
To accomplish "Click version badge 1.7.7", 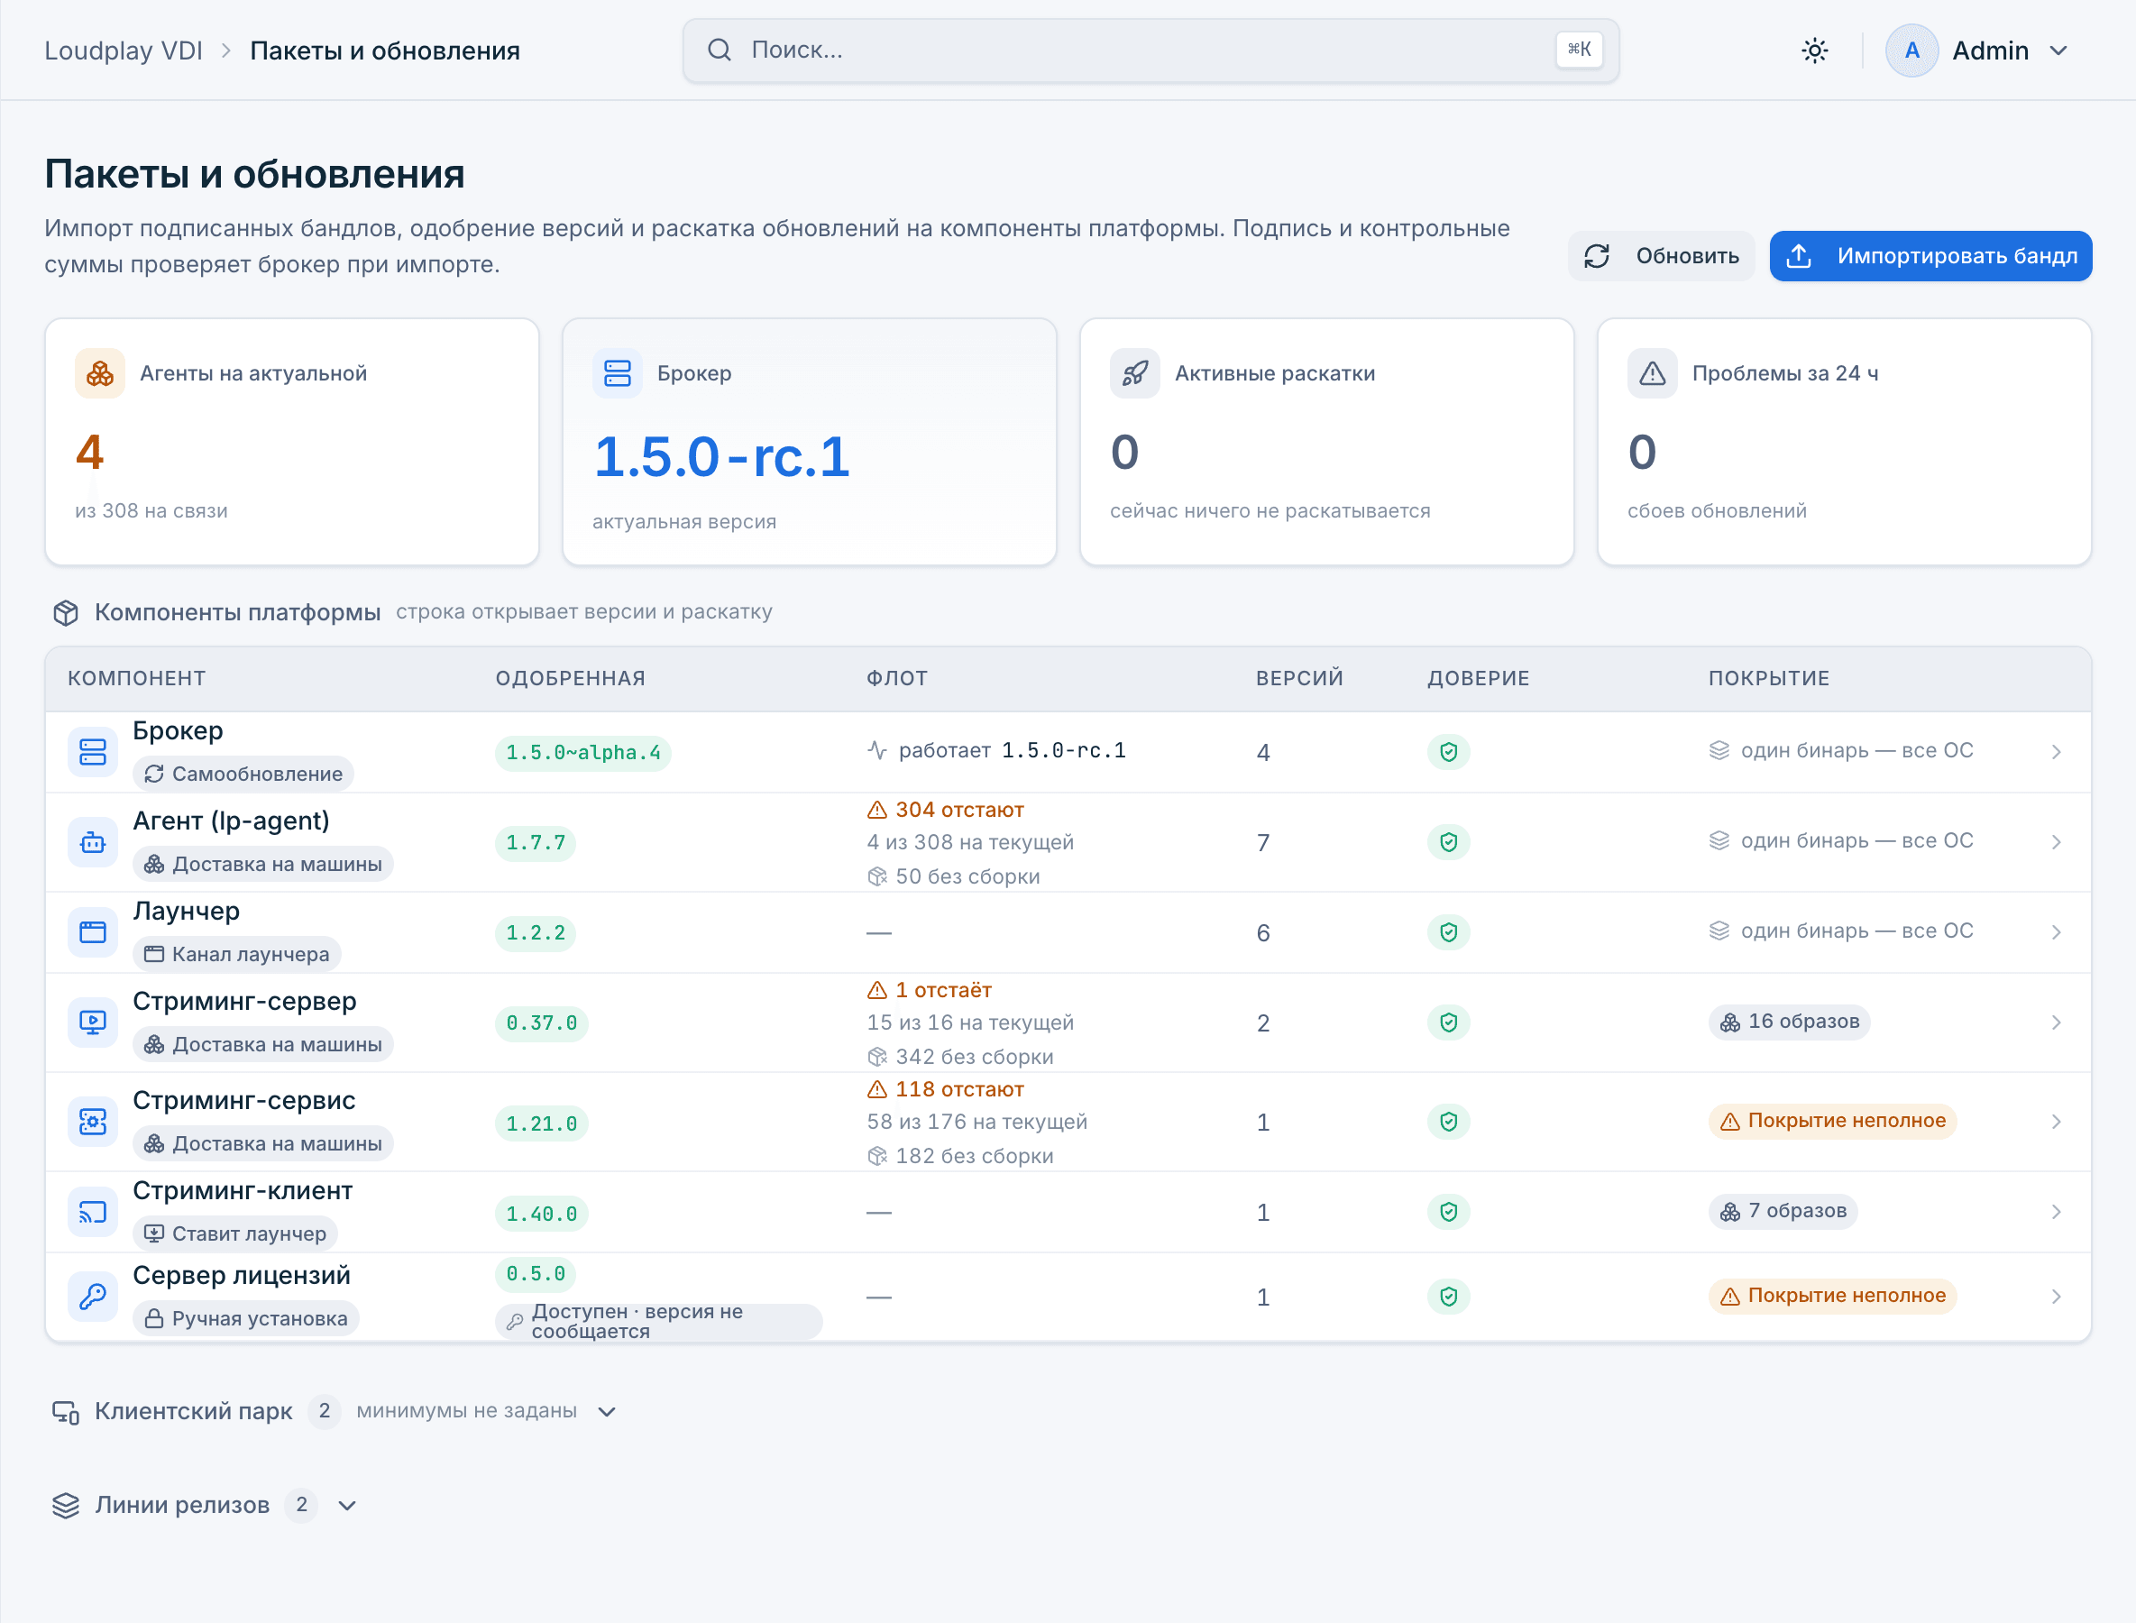I will point(536,842).
